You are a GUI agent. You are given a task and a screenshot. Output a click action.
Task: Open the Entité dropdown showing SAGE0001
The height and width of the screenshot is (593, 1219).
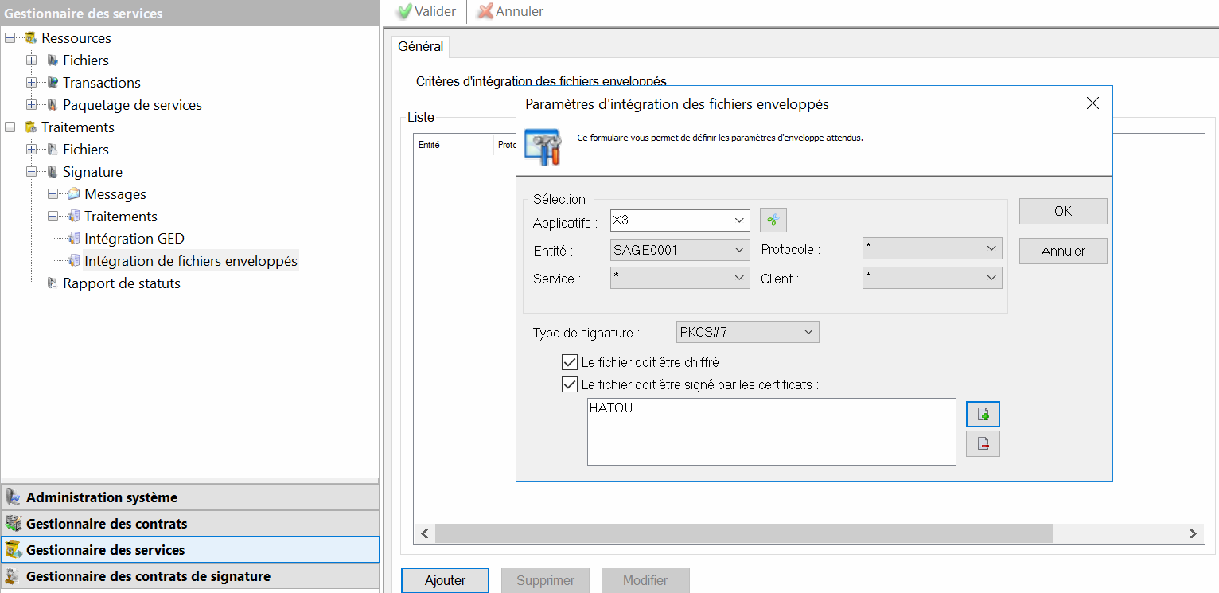[x=680, y=250]
